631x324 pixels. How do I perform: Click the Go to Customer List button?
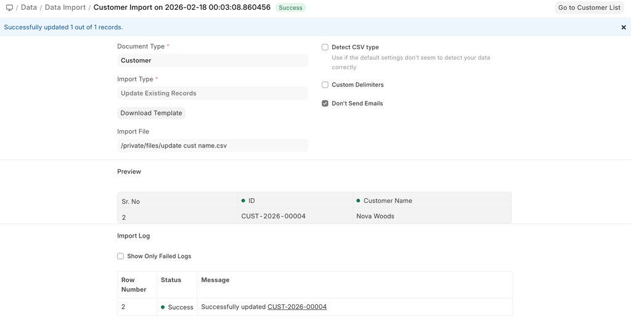(x=589, y=7)
